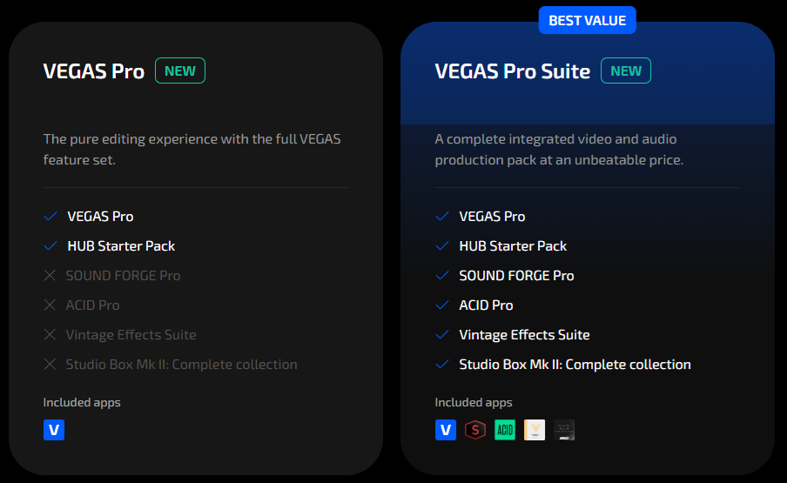Select the VEGAS Pro Suite heading

pos(512,71)
